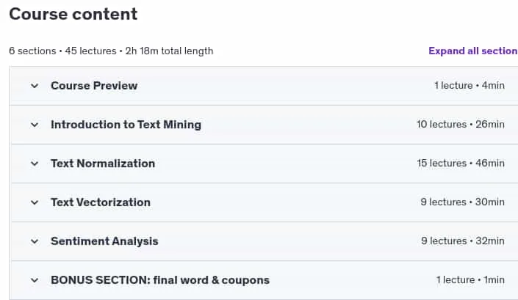Click the Text Normalization section title
518x300 pixels.
coord(103,164)
